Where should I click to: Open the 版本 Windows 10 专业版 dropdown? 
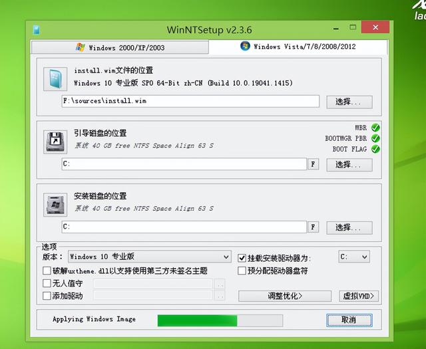(149, 257)
